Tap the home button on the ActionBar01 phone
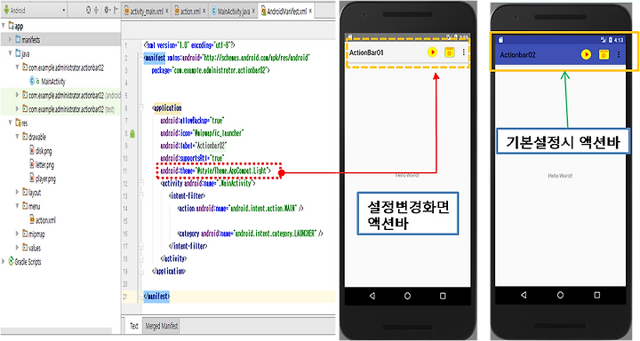The width and height of the screenshot is (640, 341). (x=407, y=296)
